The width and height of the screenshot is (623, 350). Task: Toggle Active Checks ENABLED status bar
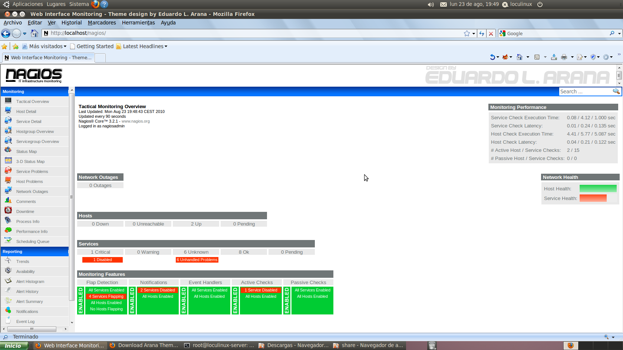point(235,300)
